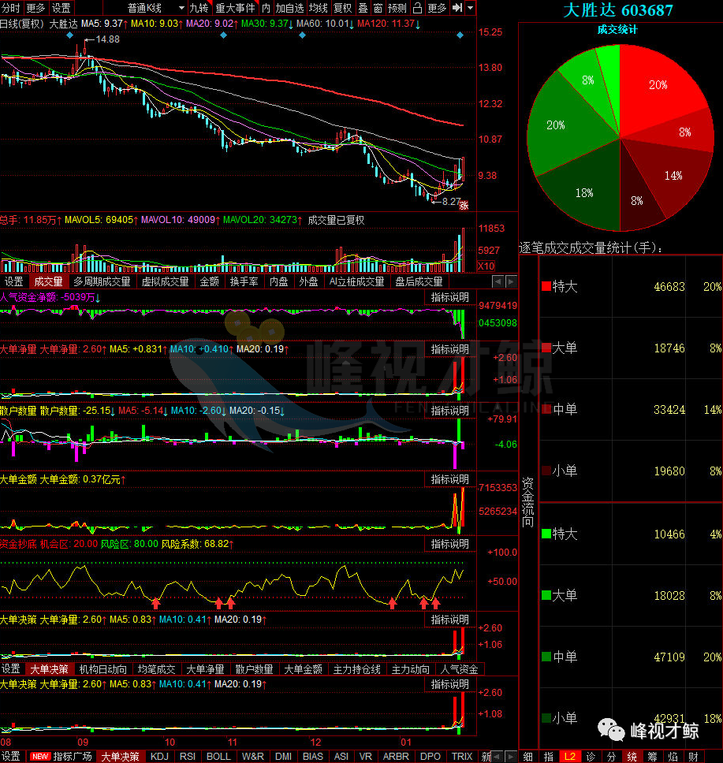The image size is (723, 763).
Task: Open the 普通K线 chart type dropdown
Action: 155,8
